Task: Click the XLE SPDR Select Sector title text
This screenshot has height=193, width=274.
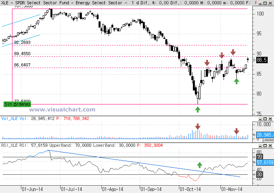Action: (64, 3)
